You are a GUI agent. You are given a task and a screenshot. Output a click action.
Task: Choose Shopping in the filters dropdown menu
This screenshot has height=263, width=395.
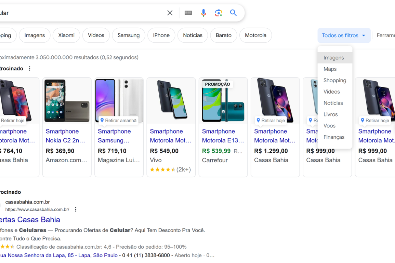tap(335, 80)
